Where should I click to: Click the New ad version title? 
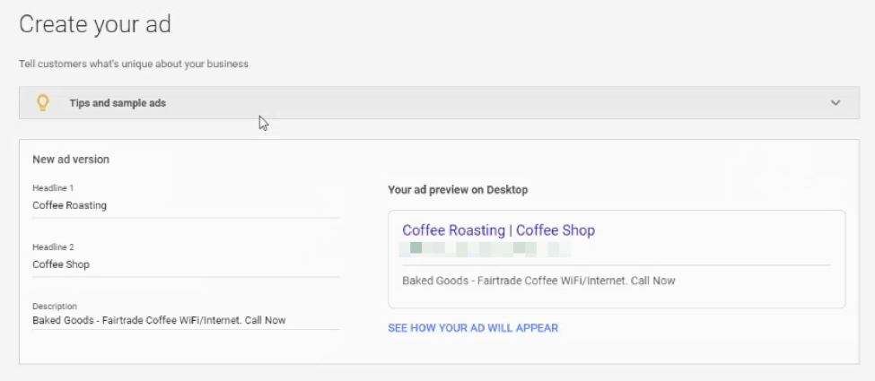71,160
